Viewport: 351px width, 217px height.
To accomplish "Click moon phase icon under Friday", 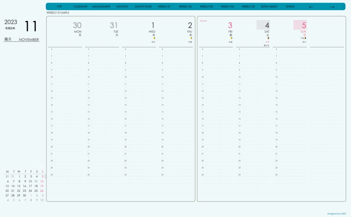I will (x=231, y=38).
